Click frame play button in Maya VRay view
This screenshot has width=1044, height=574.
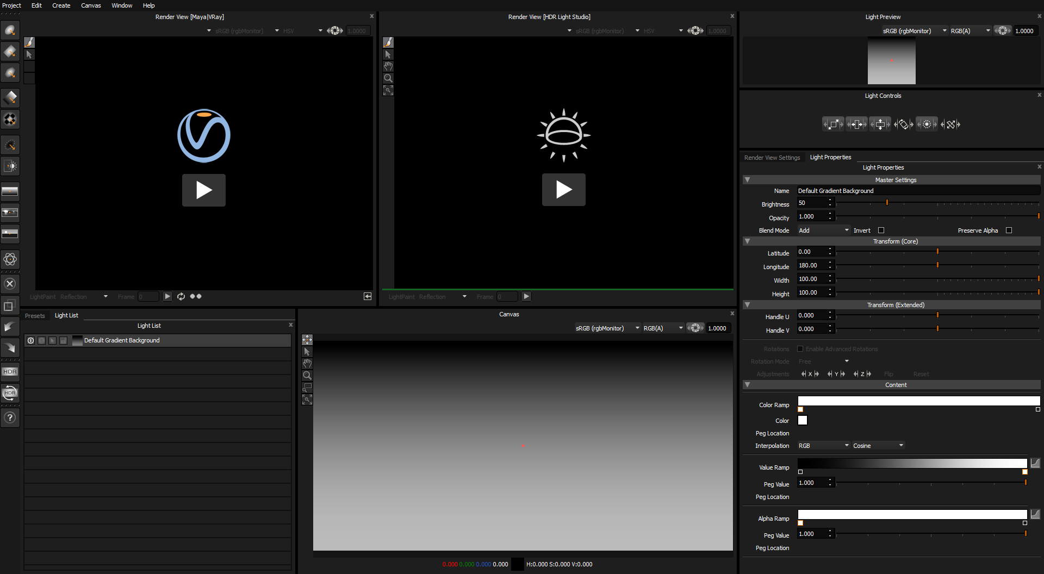click(x=167, y=296)
